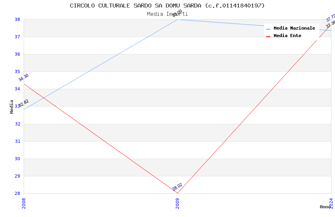Click the y-axis tick value 32
335x217 pixels.
17,124
